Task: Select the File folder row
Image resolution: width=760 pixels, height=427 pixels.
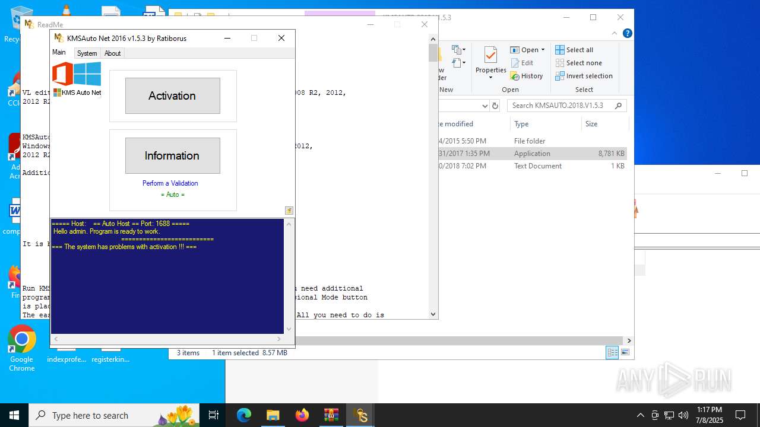Action: (x=533, y=141)
